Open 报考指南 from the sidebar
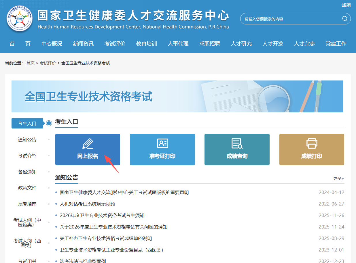 tap(27, 204)
